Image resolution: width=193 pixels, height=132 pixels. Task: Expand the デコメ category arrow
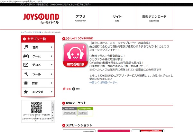52,65
